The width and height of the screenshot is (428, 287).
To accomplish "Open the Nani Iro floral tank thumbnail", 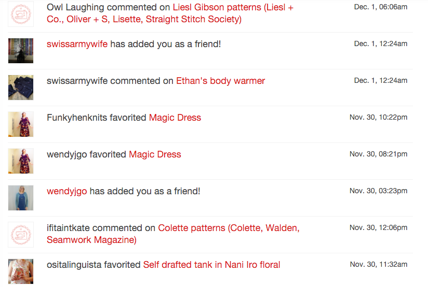I will click(21, 271).
